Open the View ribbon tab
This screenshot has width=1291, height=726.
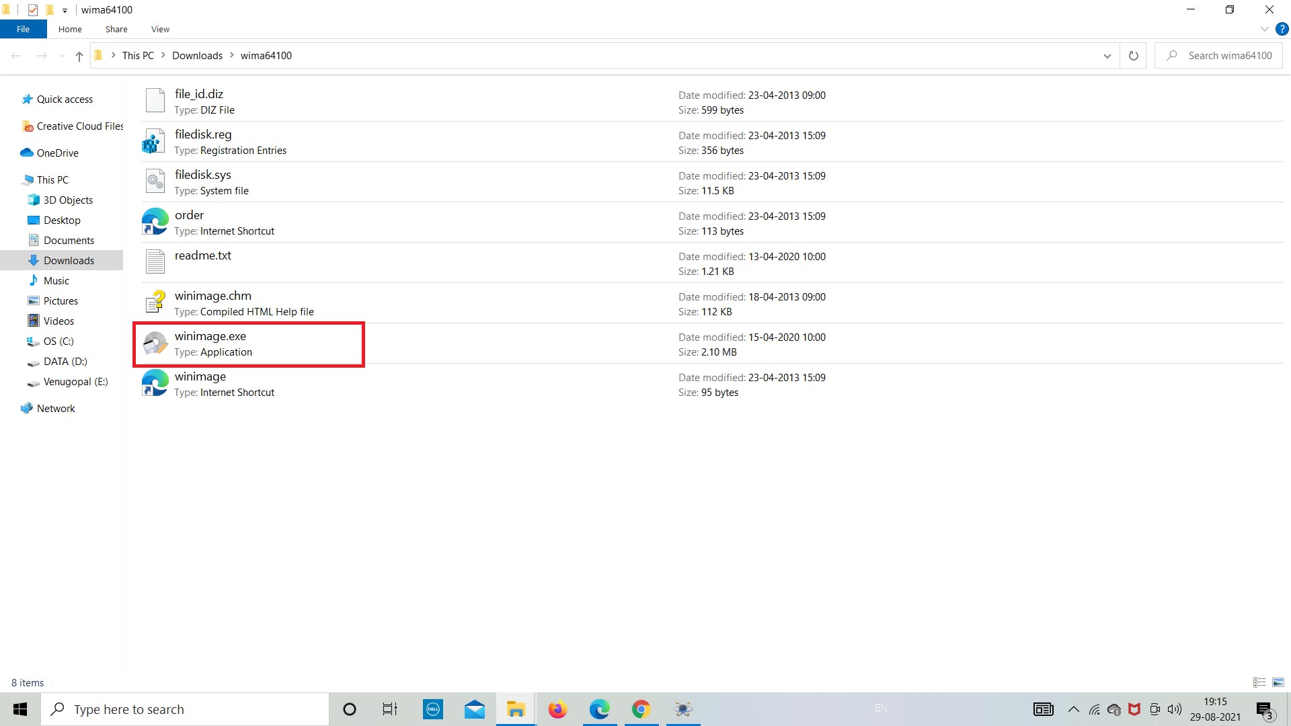[x=160, y=29]
